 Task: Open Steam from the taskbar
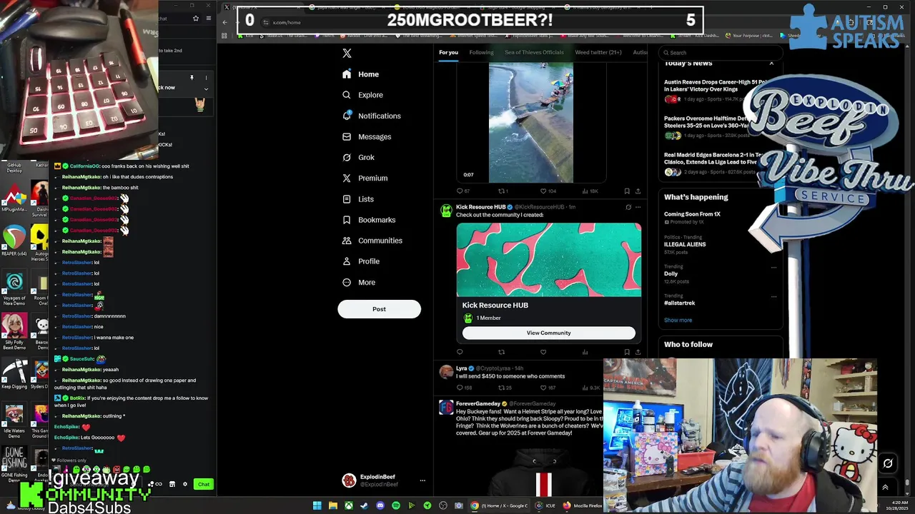pos(364,505)
